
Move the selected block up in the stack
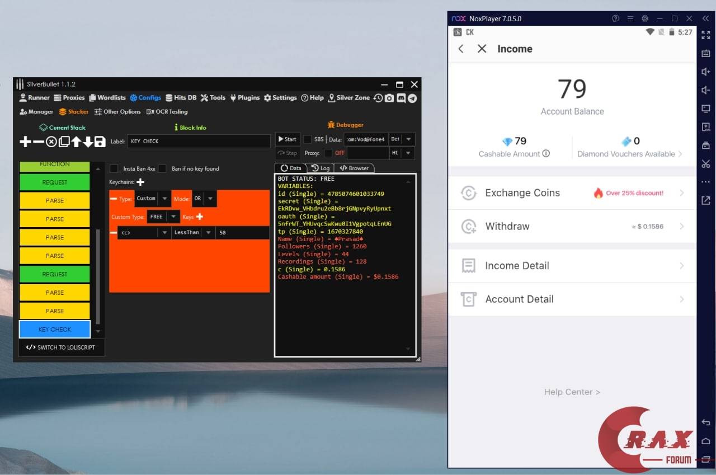pyautogui.click(x=76, y=142)
